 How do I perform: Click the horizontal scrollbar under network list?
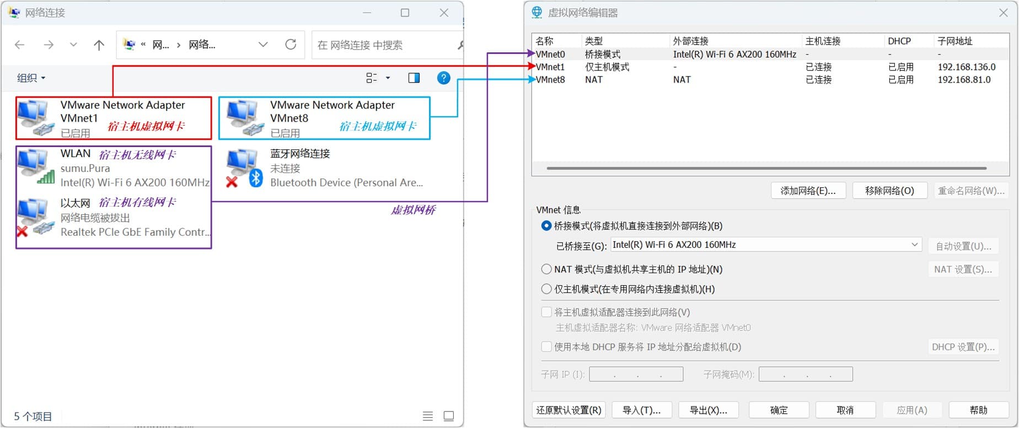pyautogui.click(x=766, y=169)
